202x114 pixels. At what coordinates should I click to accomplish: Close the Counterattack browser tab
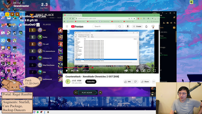[81, 15]
